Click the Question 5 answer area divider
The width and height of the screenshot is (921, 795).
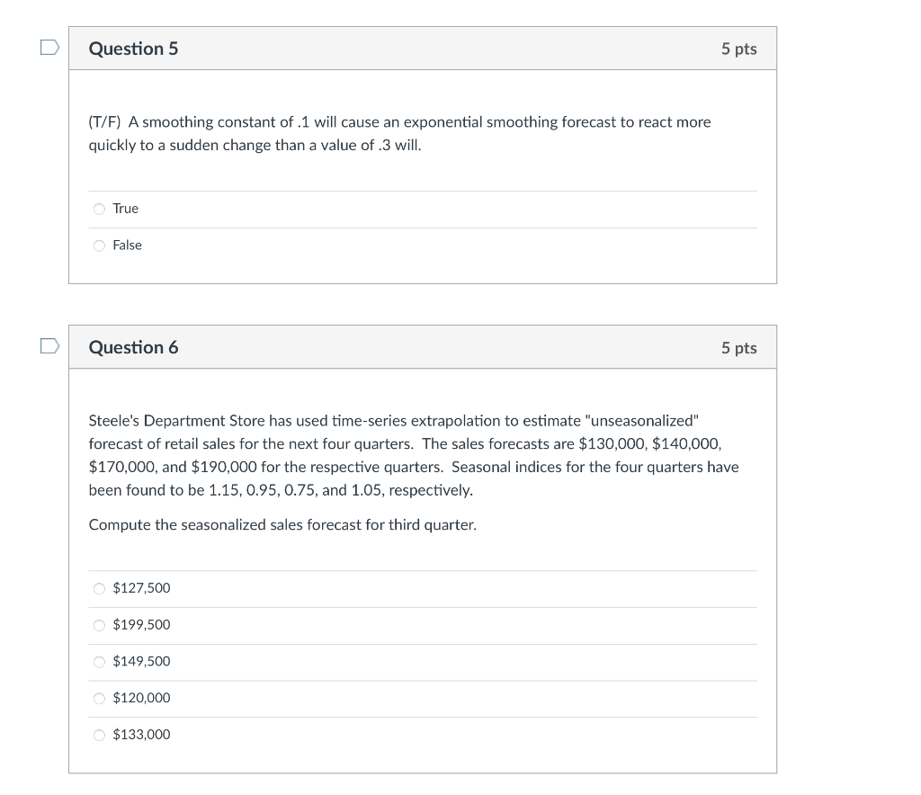tap(423, 190)
